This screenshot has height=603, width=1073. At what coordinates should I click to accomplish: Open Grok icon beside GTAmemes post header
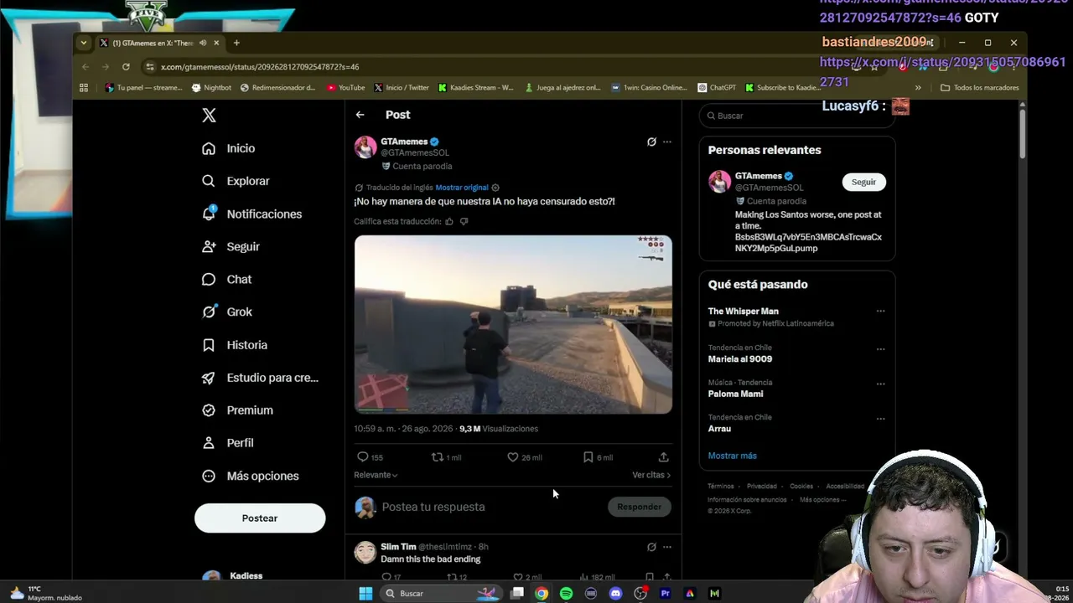pos(651,142)
